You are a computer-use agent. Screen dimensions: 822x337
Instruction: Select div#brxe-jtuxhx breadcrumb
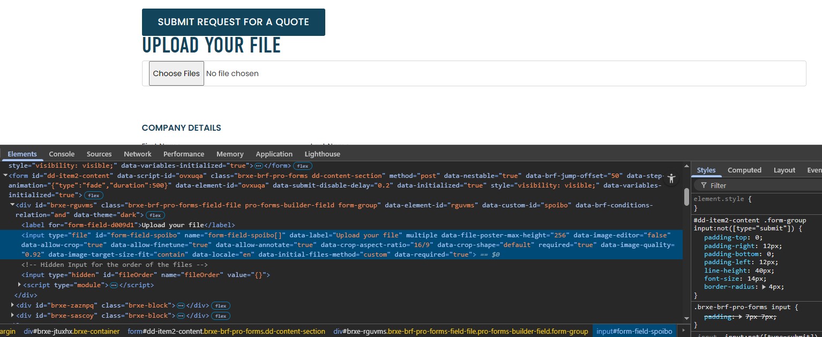72,331
